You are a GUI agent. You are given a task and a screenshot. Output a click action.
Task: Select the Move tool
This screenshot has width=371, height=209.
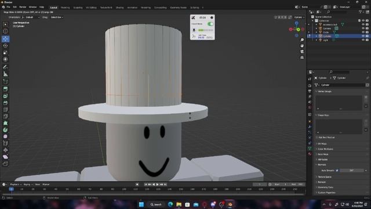(x=5, y=39)
